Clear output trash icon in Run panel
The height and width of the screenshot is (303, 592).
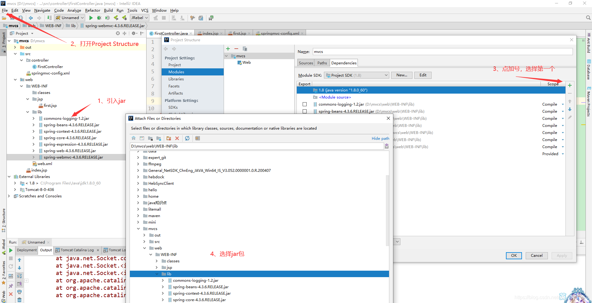[x=19, y=300]
